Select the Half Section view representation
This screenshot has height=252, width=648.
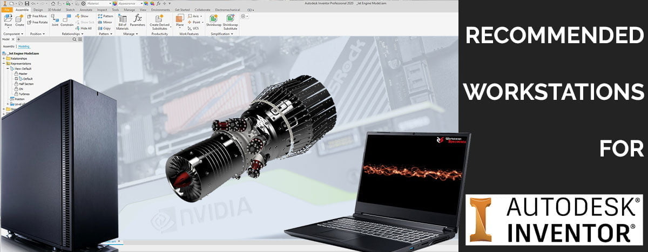(x=24, y=84)
